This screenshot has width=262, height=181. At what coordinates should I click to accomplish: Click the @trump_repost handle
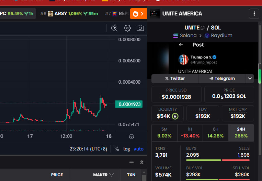(204, 62)
